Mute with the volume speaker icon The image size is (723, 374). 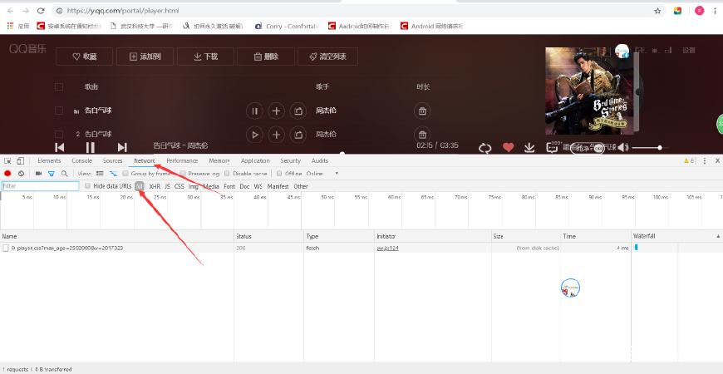623,148
